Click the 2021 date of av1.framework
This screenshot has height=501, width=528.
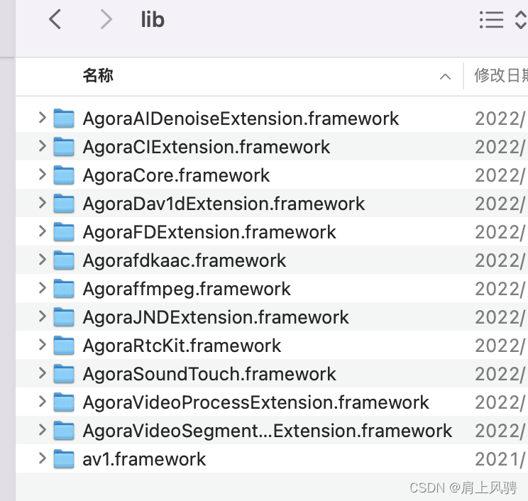(x=500, y=459)
